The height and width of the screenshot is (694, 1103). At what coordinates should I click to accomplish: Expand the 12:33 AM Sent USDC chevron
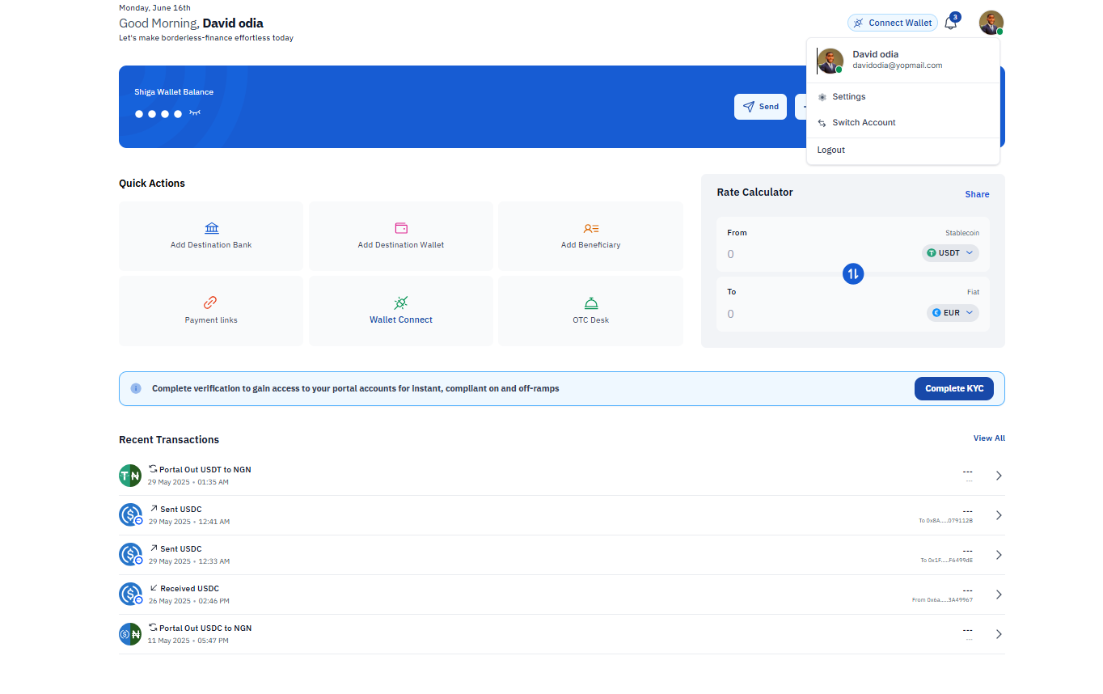point(999,555)
